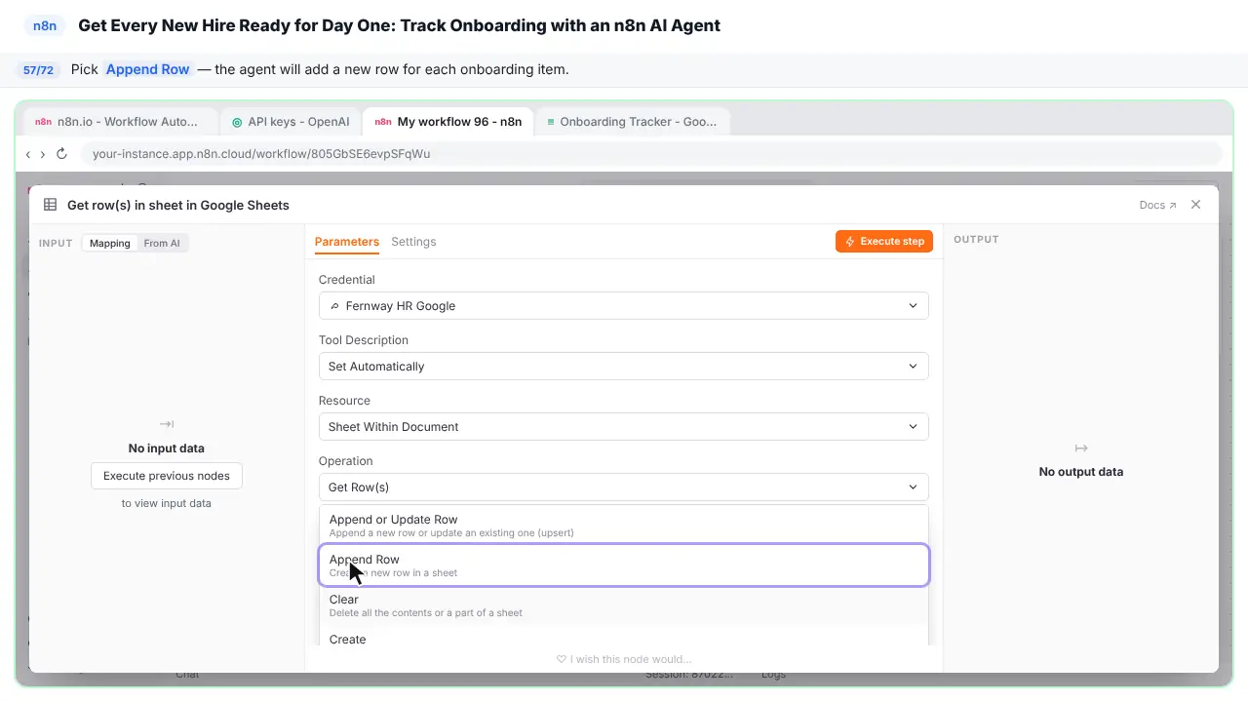
Task: Click the Execute step button
Action: coord(884,241)
